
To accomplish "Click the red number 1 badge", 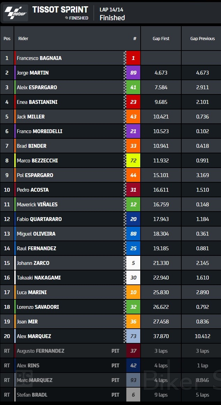I will (133, 58).
